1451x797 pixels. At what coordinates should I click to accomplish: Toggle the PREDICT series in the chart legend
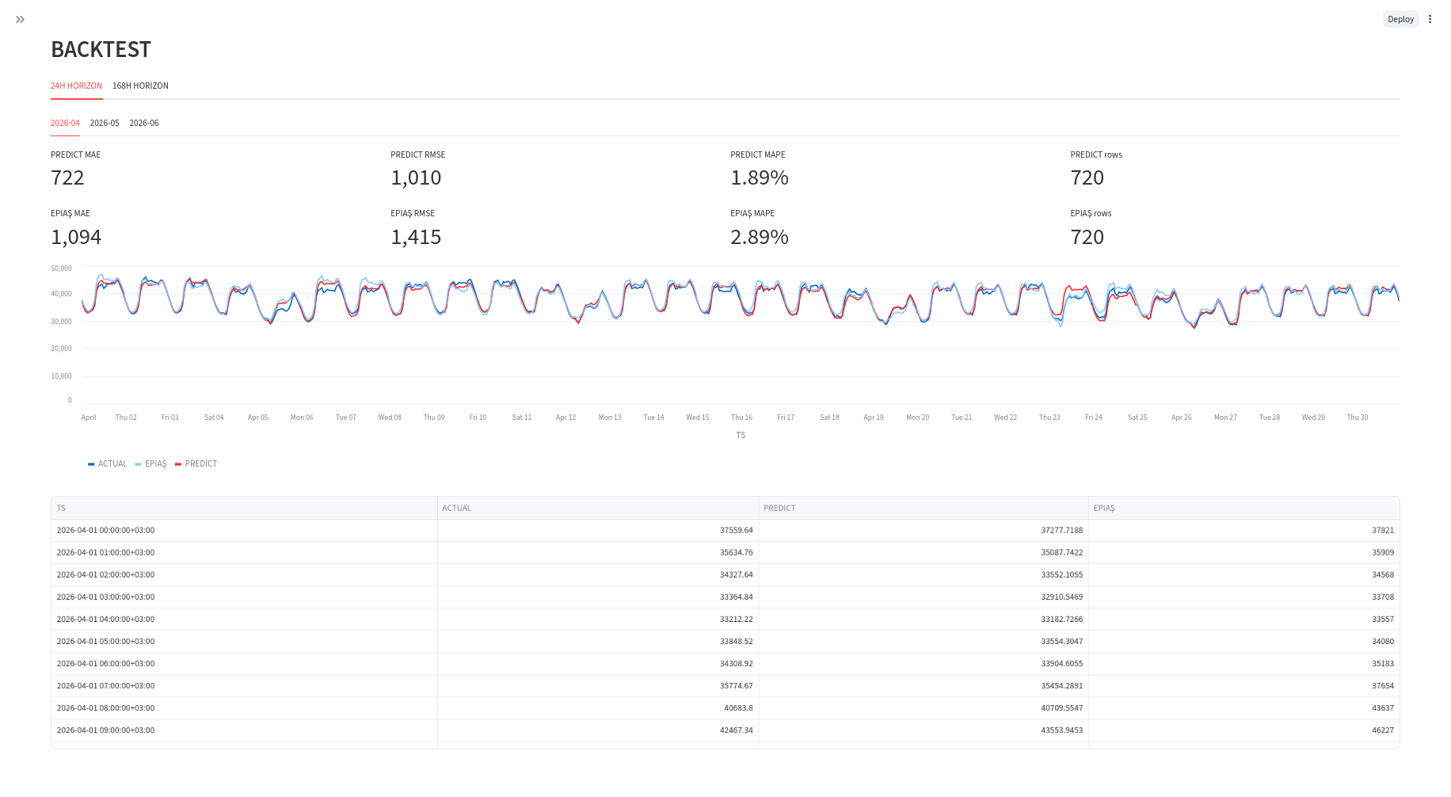(x=196, y=463)
